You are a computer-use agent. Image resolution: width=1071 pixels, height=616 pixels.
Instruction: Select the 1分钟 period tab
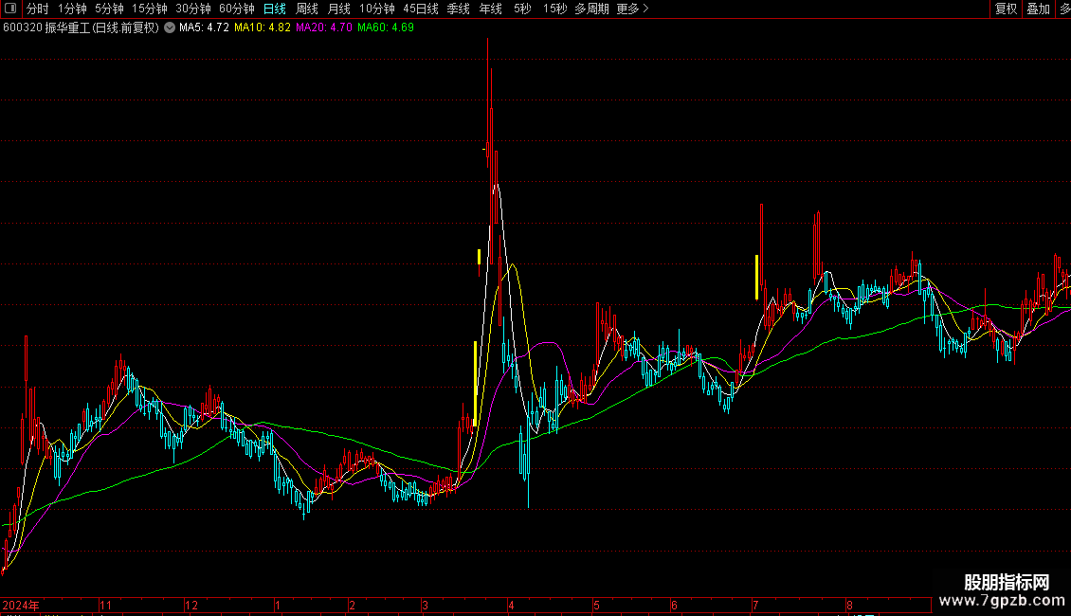[72, 9]
